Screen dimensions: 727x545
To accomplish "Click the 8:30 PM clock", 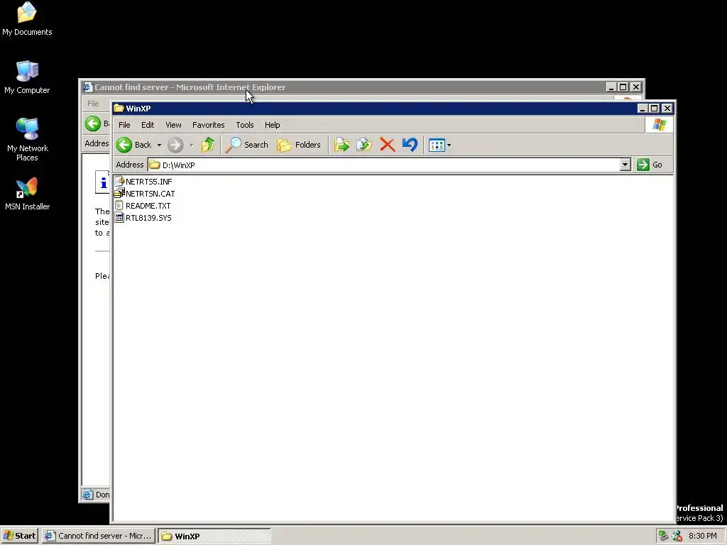I will coord(702,536).
